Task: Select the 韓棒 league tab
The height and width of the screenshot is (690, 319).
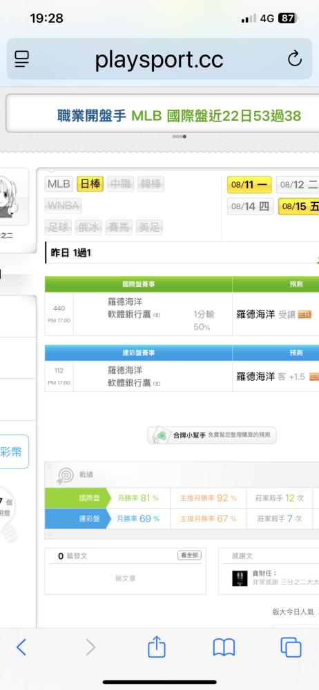Action: [x=151, y=184]
